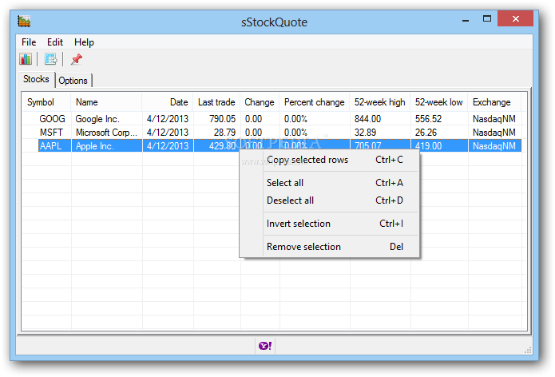Click MSFT row's NasdaqNM exchange cell
Screen dimensions: 555x377
click(494, 133)
